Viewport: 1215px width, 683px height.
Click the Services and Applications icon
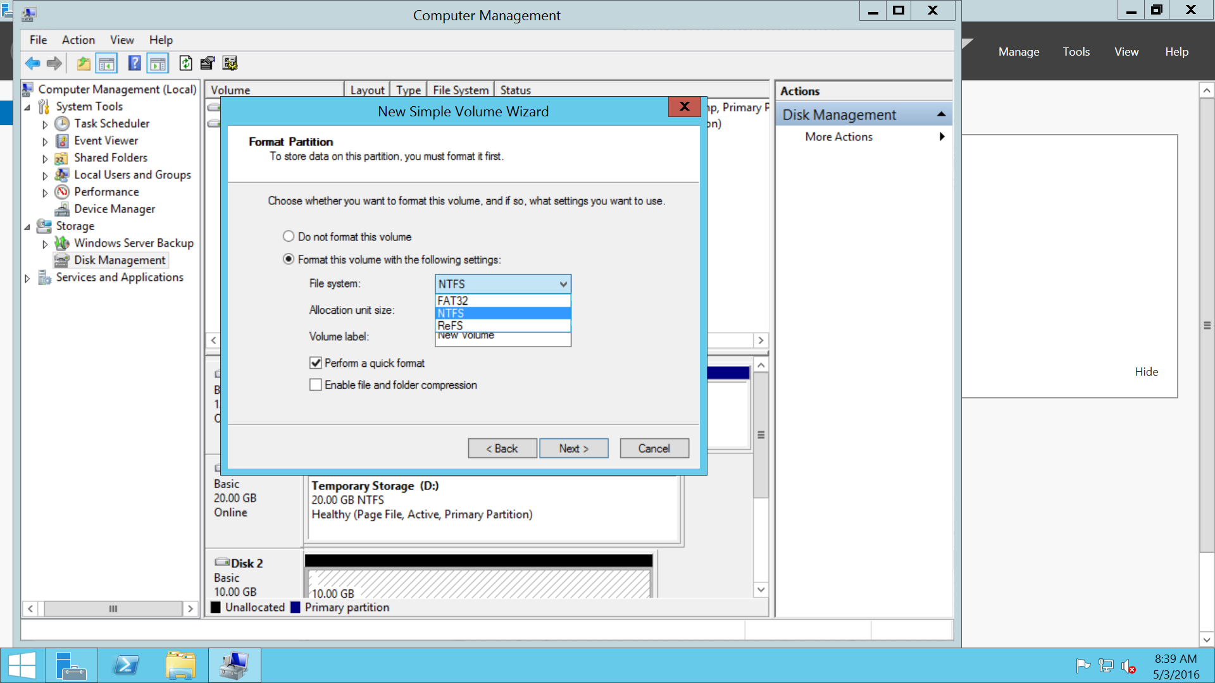pyautogui.click(x=44, y=277)
